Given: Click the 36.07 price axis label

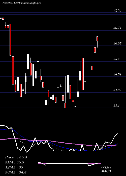Looking at the screenshot, I should [117, 43].
